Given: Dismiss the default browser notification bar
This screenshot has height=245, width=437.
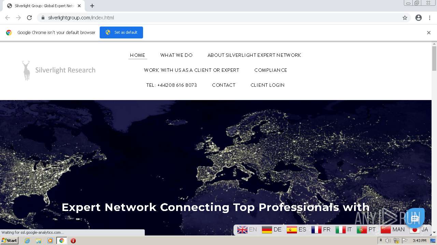Looking at the screenshot, I should [x=429, y=33].
